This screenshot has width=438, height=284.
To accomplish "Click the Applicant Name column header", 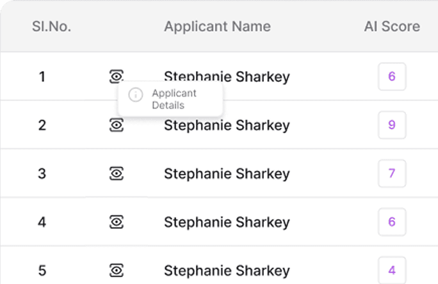I will [x=217, y=26].
